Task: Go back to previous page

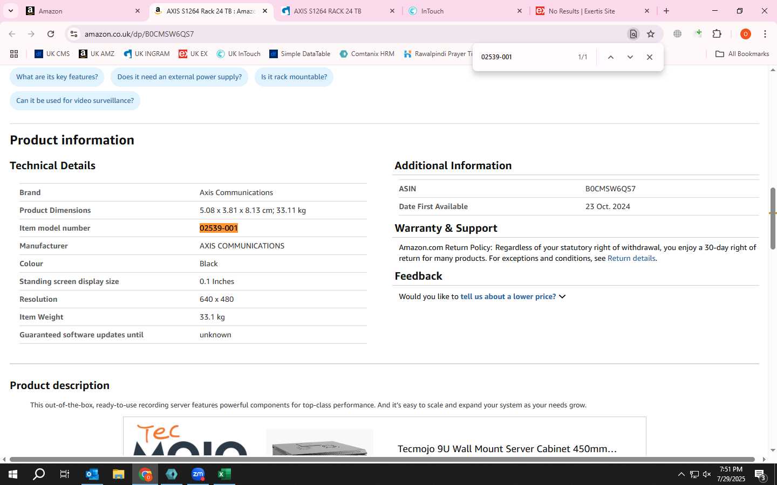Action: tap(12, 34)
